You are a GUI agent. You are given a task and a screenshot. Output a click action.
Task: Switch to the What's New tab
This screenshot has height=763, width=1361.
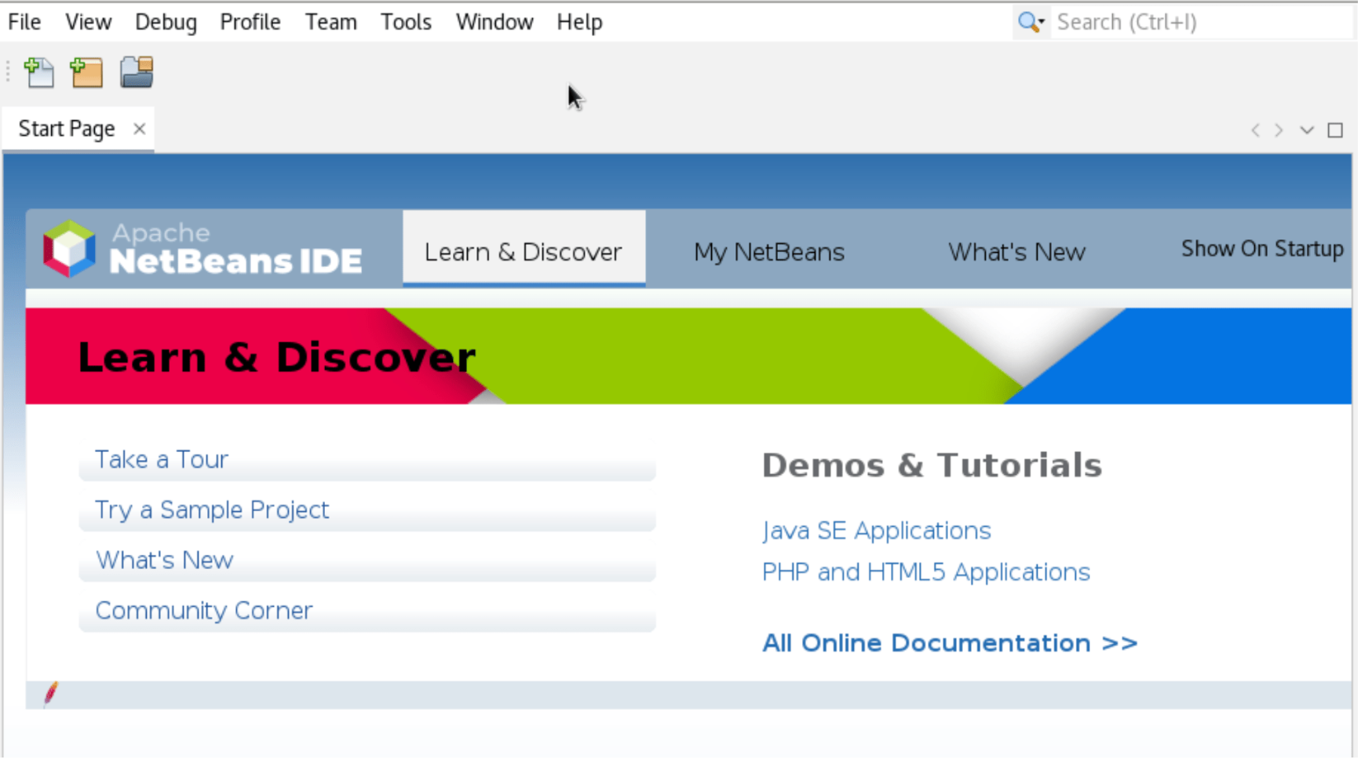pyautogui.click(x=1016, y=251)
